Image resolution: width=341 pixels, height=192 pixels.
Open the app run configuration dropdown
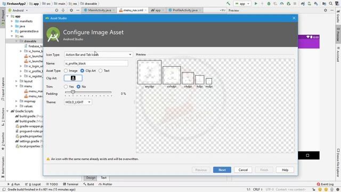click(x=242, y=4)
